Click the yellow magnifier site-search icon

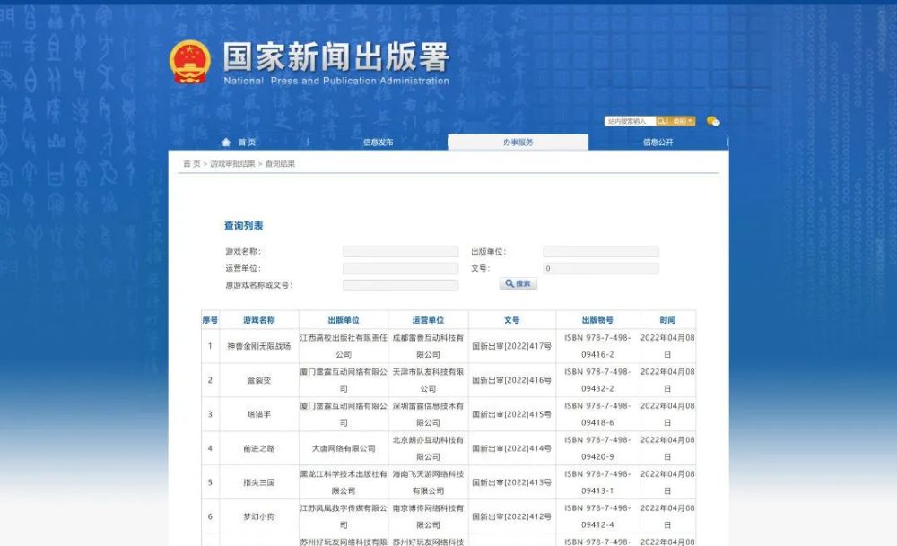(661, 121)
